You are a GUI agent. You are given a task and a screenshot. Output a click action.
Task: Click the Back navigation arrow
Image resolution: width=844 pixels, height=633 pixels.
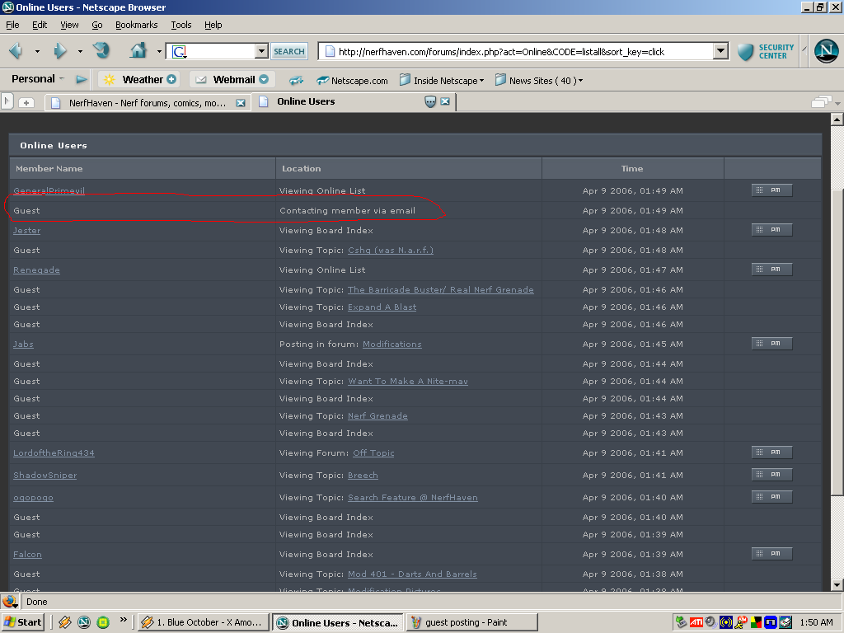[x=16, y=51]
